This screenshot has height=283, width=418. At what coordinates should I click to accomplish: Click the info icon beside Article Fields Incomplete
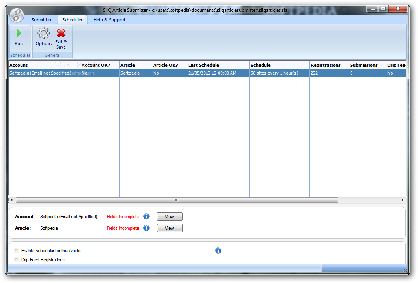(x=146, y=228)
